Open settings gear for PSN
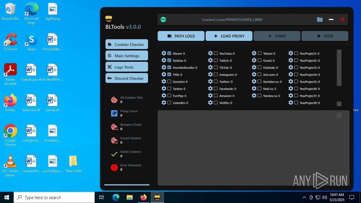This screenshot has height=203, width=361. [x=164, y=74]
